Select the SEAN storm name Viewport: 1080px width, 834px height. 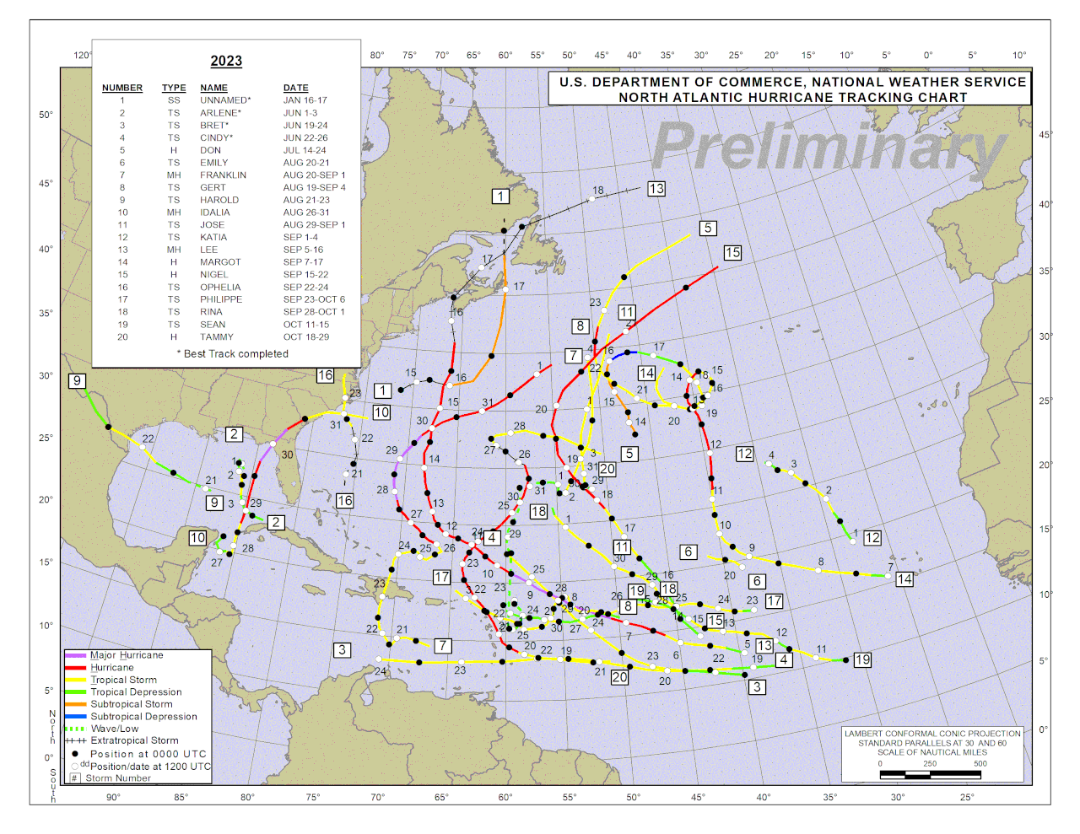pos(213,325)
